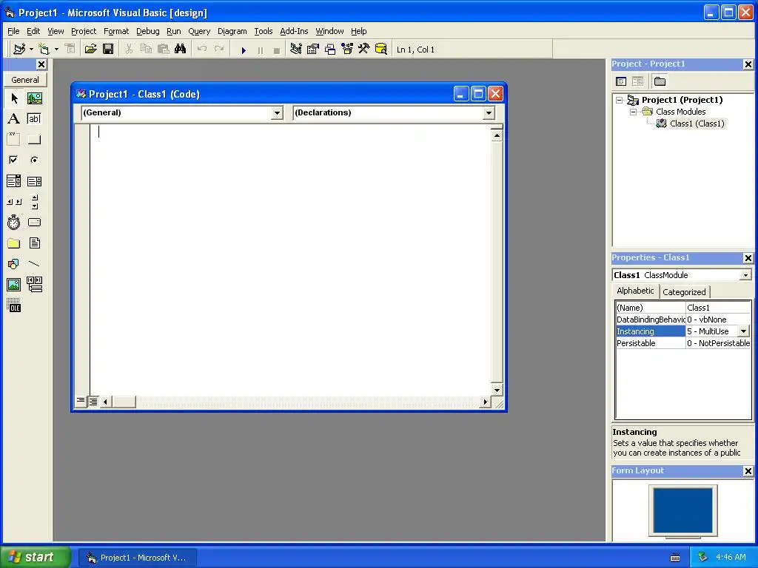This screenshot has height=568, width=758.
Task: Open Toolbox from toolbar hammer icon
Action: coord(363,50)
